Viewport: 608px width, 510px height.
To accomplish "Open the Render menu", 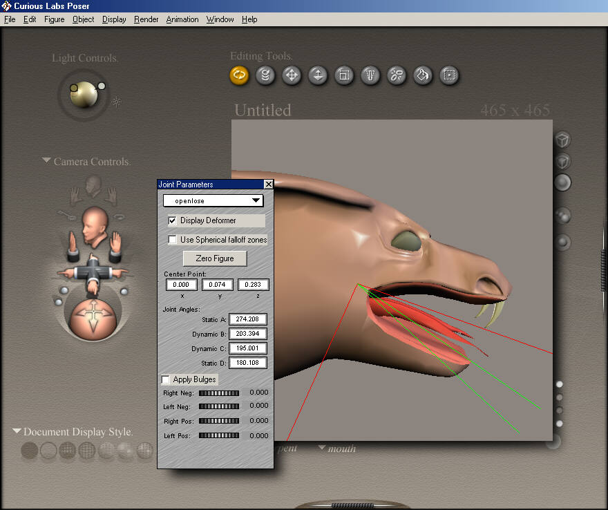I will point(146,19).
